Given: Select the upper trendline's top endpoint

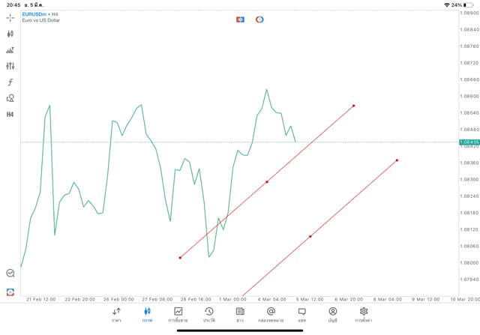Looking at the screenshot, I should click(354, 106).
